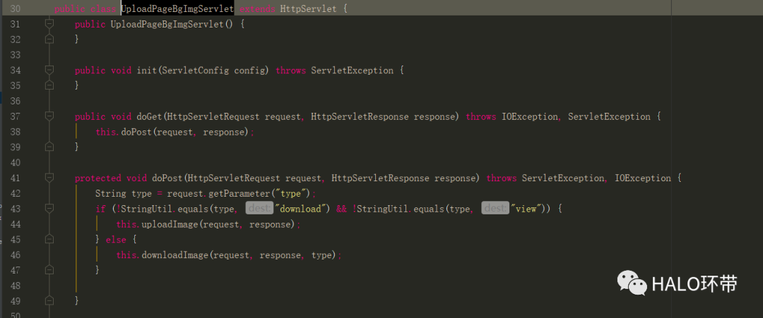763x318 pixels.
Task: Fold the else block at line 45
Action: coord(49,240)
